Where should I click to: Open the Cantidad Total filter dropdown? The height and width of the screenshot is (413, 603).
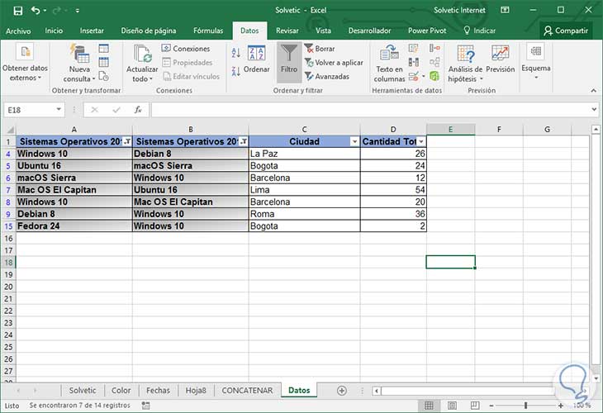pyautogui.click(x=421, y=141)
